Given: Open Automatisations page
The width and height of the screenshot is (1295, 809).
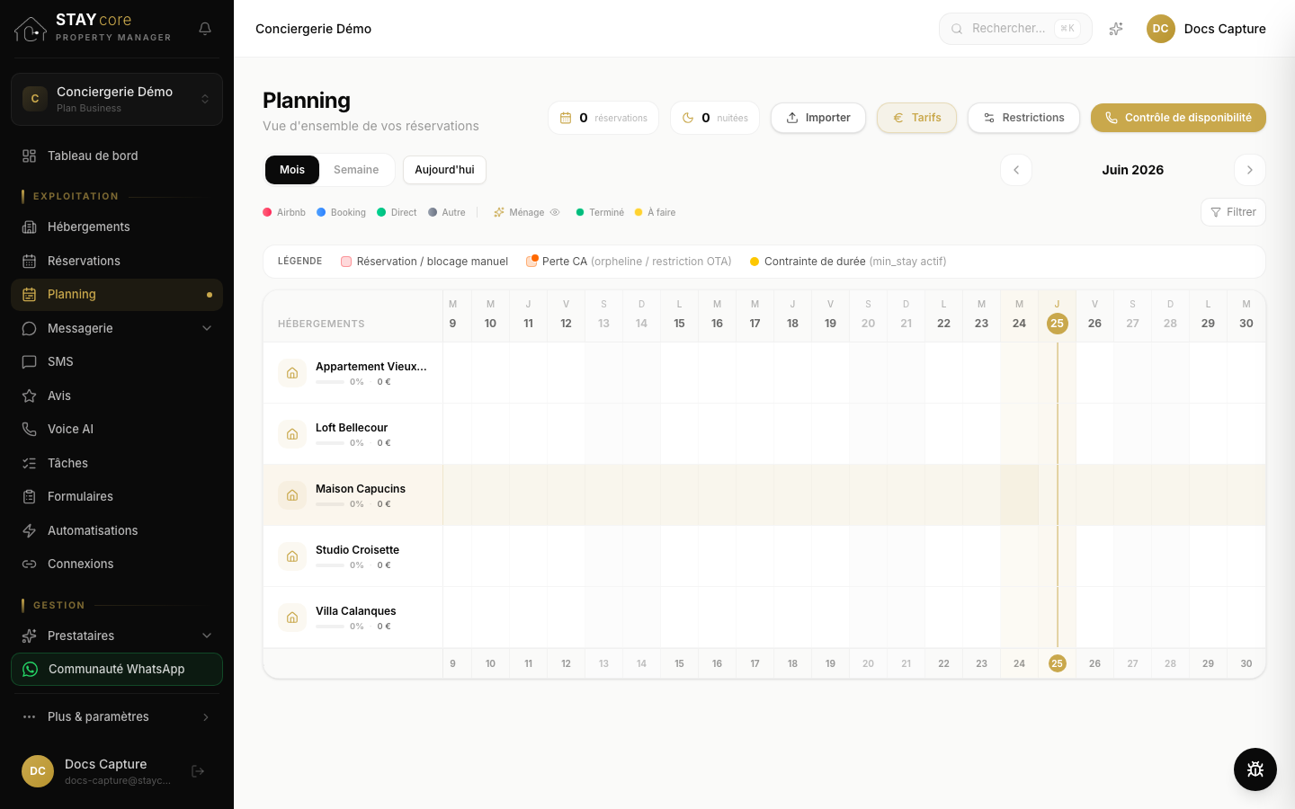Looking at the screenshot, I should [117, 530].
